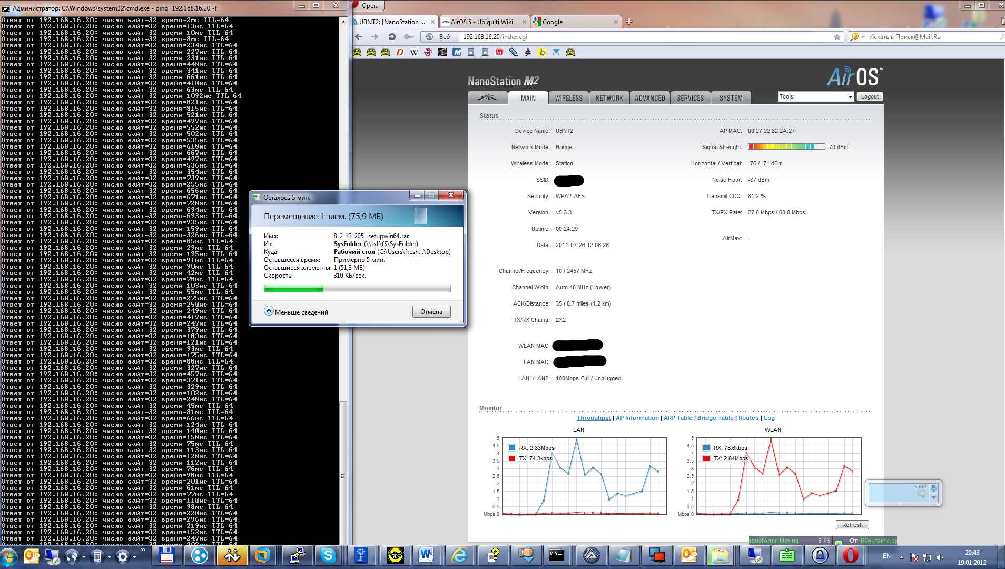Open the blue M bookmark icon
This screenshot has height=569, width=1005.
tap(457, 52)
